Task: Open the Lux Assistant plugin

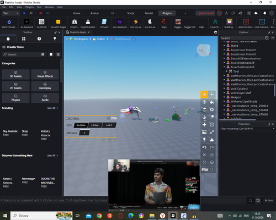Action: tap(120, 24)
